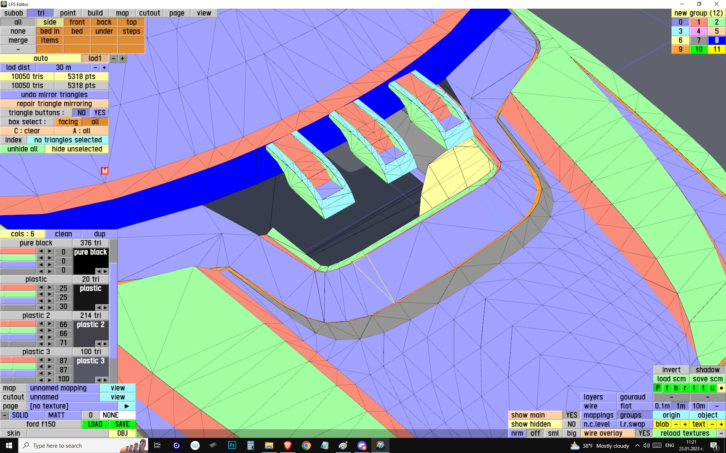Open Photoshop from the taskbar
This screenshot has width=726, height=453.
pyautogui.click(x=232, y=445)
